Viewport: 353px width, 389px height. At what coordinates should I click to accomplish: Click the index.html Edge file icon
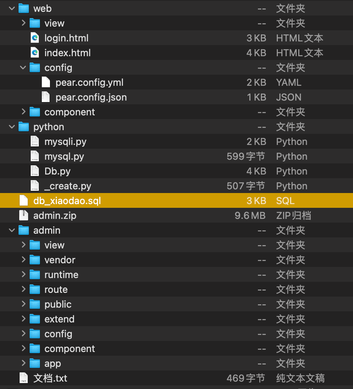(35, 53)
